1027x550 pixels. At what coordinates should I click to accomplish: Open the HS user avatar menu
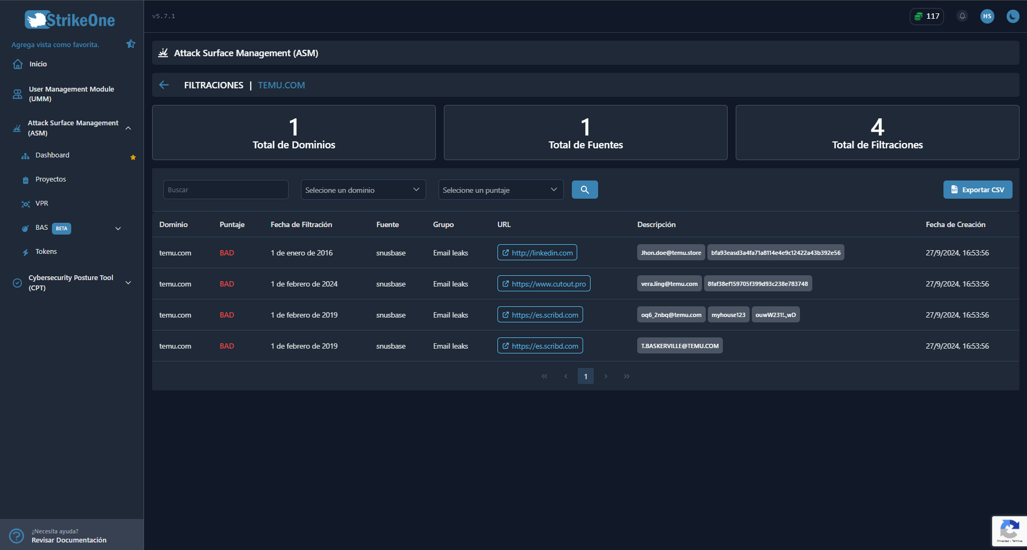point(987,16)
